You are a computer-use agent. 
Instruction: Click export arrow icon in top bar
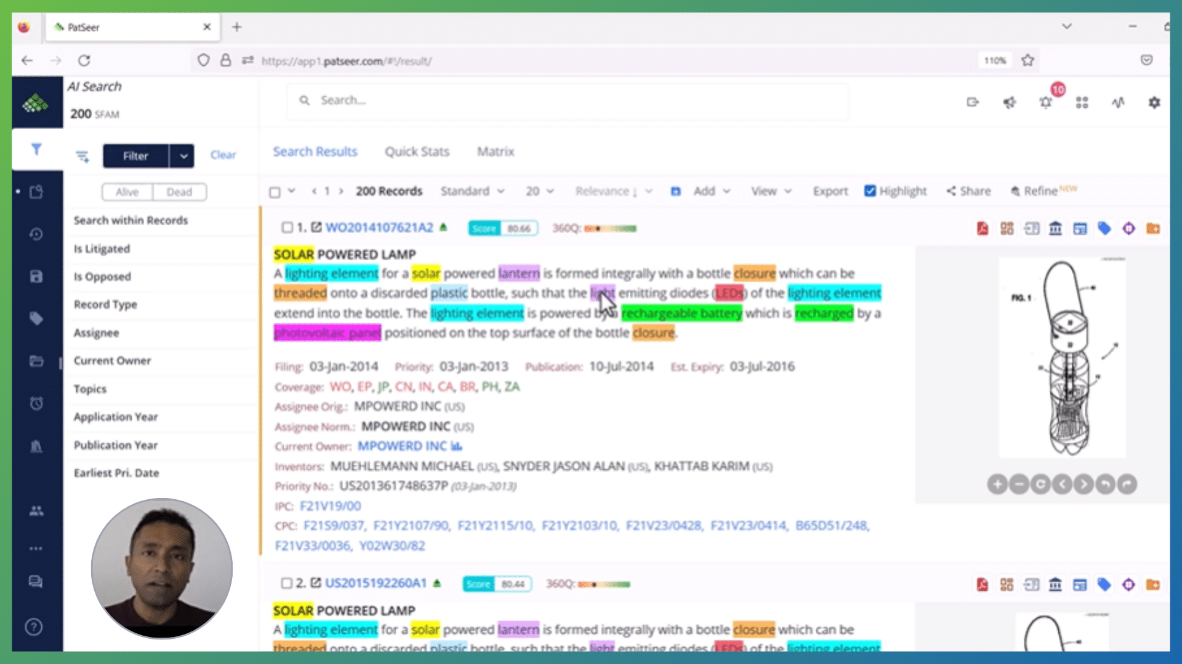[973, 102]
